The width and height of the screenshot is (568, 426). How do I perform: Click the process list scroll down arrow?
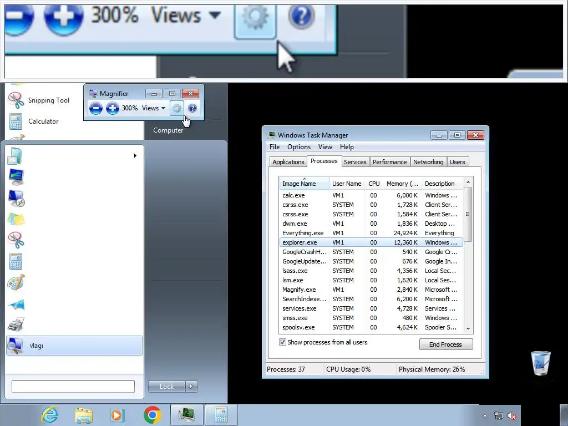pyautogui.click(x=468, y=328)
